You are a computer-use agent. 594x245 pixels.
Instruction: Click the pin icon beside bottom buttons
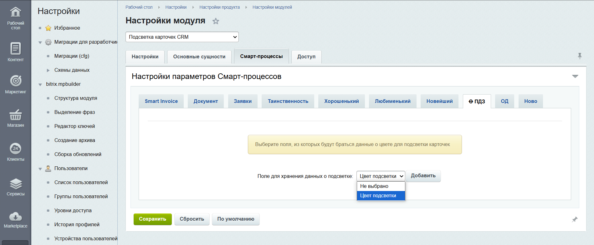point(575,219)
